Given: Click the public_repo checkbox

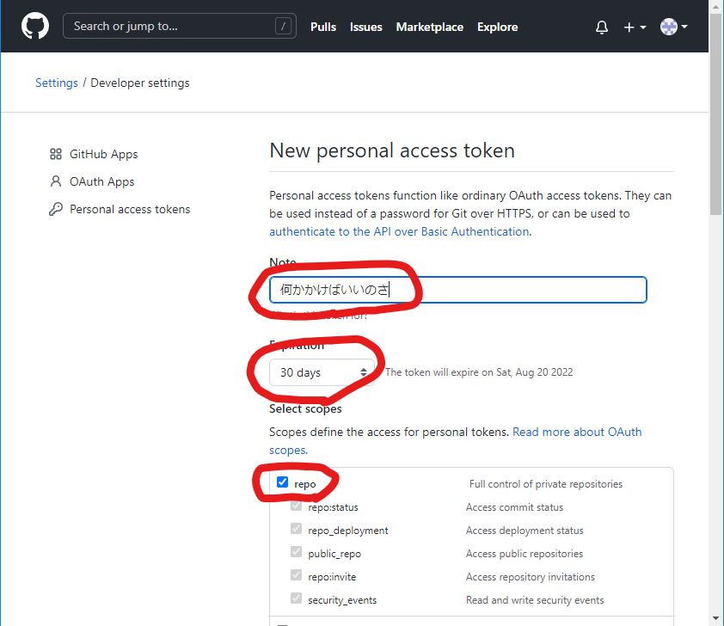Looking at the screenshot, I should (x=296, y=553).
